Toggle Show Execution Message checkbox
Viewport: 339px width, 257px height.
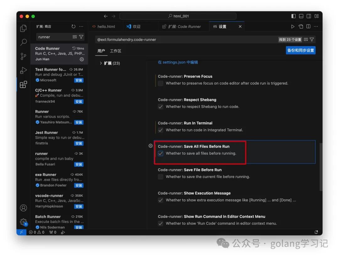(x=161, y=200)
